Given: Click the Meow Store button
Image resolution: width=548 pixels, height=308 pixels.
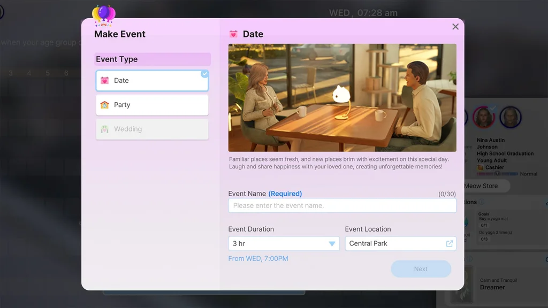Looking at the screenshot, I should (481, 186).
